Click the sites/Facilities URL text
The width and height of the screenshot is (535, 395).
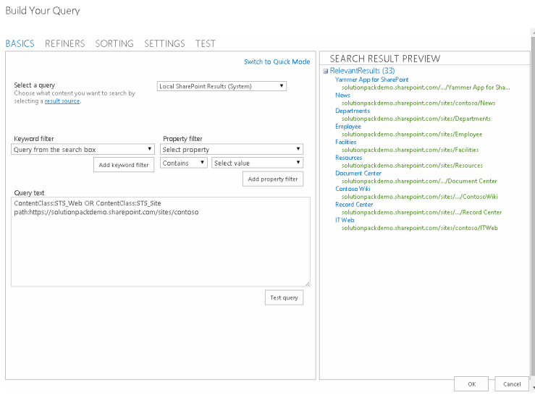(x=410, y=150)
